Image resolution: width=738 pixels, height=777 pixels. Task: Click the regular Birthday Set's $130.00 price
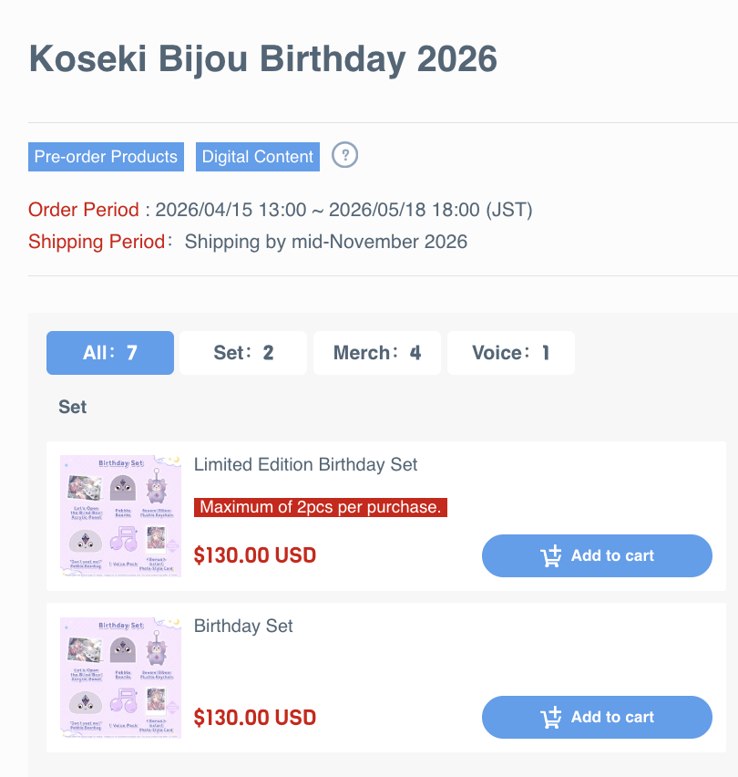(254, 717)
